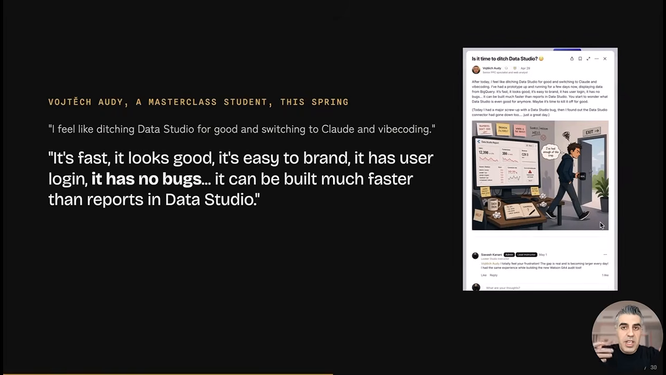Screen dimensions: 666x375
Task: Reply to Siavash Kanani's comment
Action: (494, 275)
